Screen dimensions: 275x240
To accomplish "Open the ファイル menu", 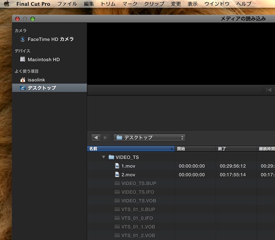I will tap(67, 4).
